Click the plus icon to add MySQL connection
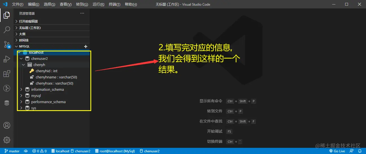366x154 pixels. click(x=86, y=46)
